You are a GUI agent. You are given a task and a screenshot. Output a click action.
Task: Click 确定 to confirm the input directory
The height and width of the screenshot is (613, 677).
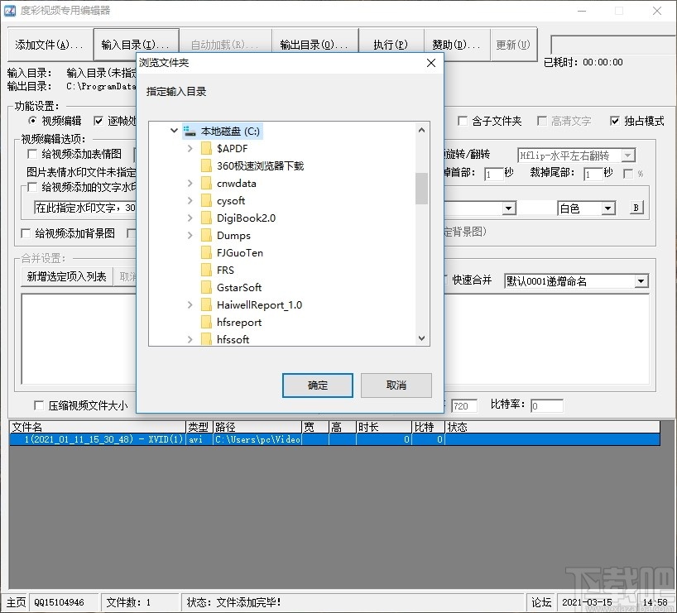tap(318, 385)
